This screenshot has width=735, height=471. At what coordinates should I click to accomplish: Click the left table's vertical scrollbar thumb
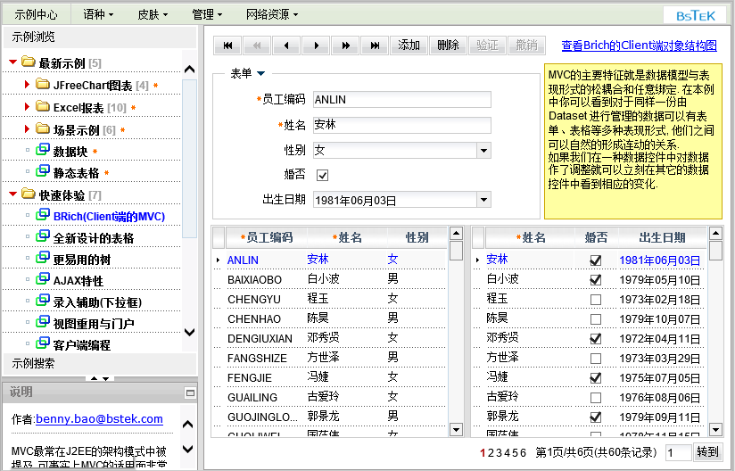point(456,251)
